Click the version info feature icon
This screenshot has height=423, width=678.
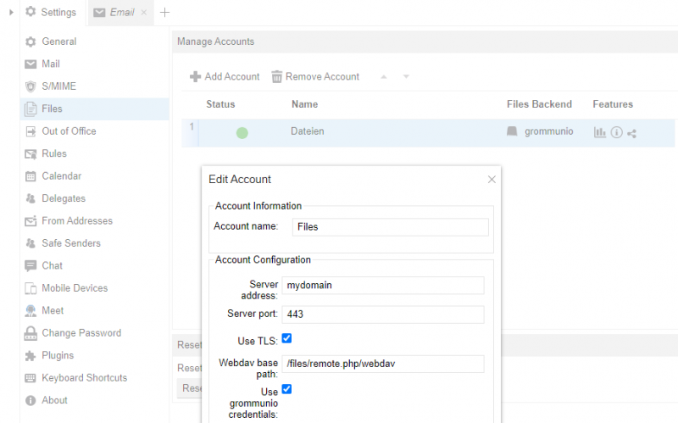coord(616,132)
